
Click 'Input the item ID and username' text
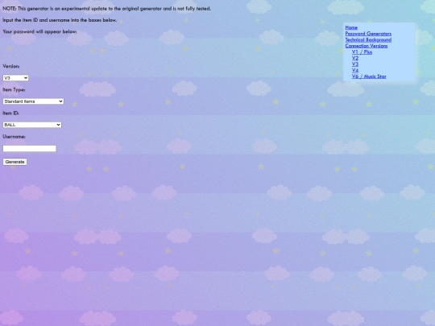(x=60, y=20)
